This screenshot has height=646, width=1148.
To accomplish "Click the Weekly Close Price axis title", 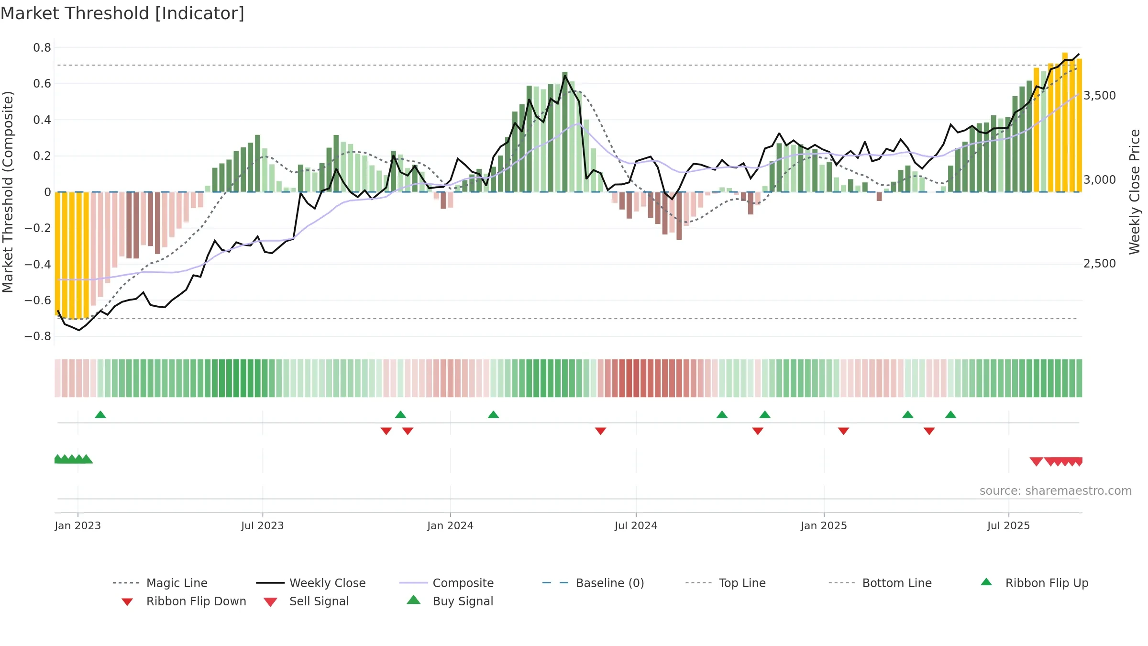I will [x=1135, y=192].
